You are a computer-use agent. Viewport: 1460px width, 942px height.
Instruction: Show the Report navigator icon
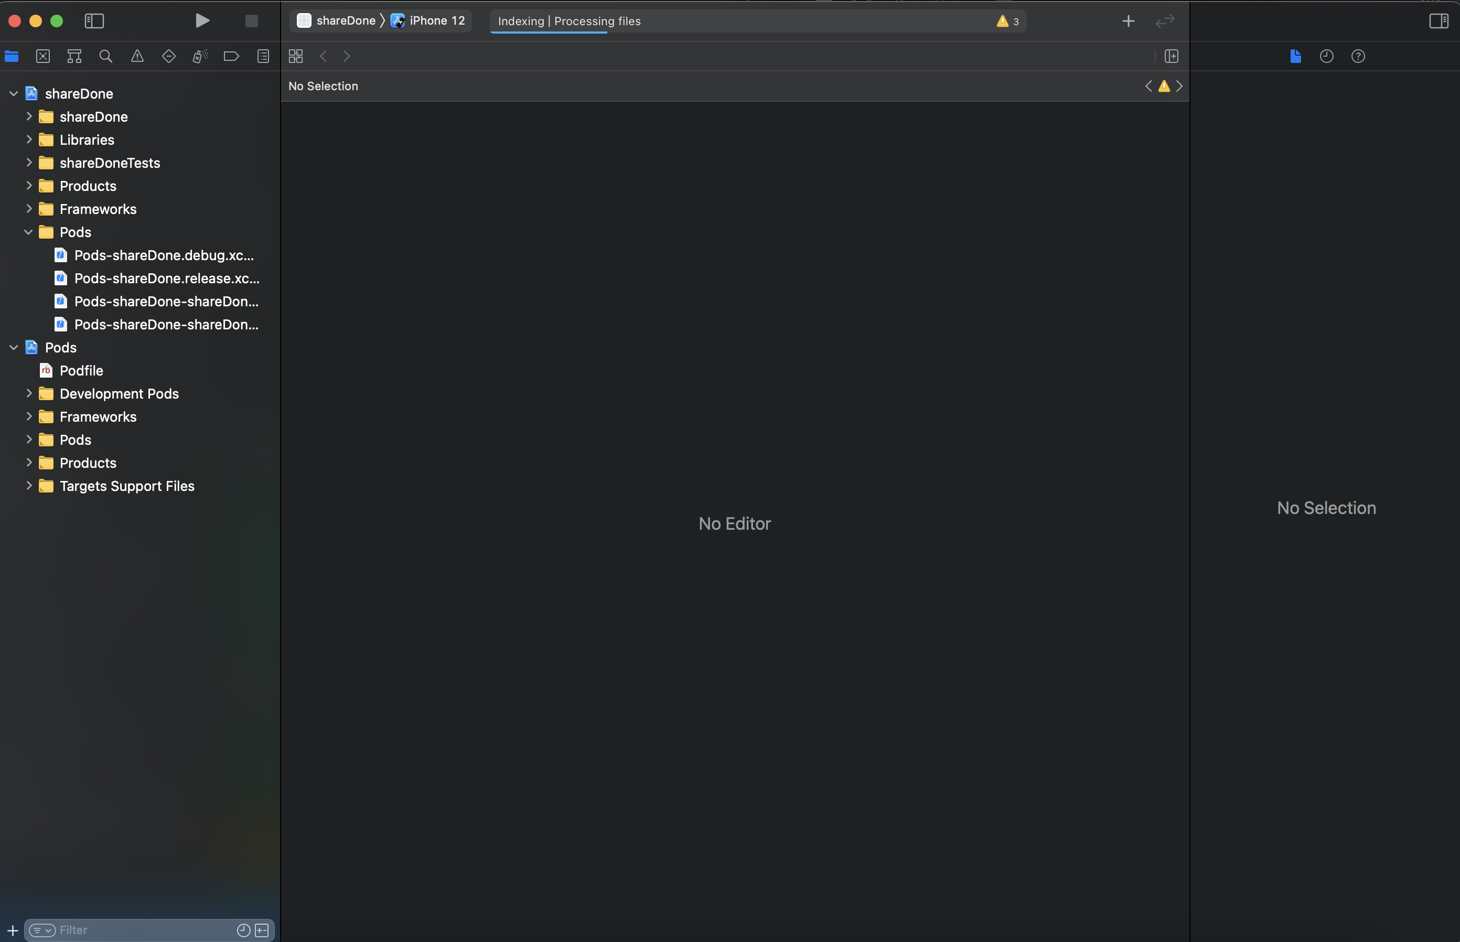tap(263, 56)
